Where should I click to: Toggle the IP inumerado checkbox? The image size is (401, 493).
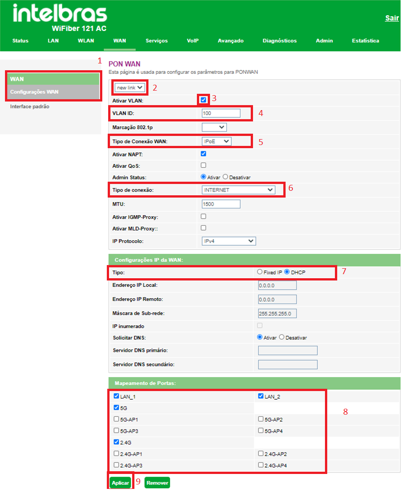point(260,326)
